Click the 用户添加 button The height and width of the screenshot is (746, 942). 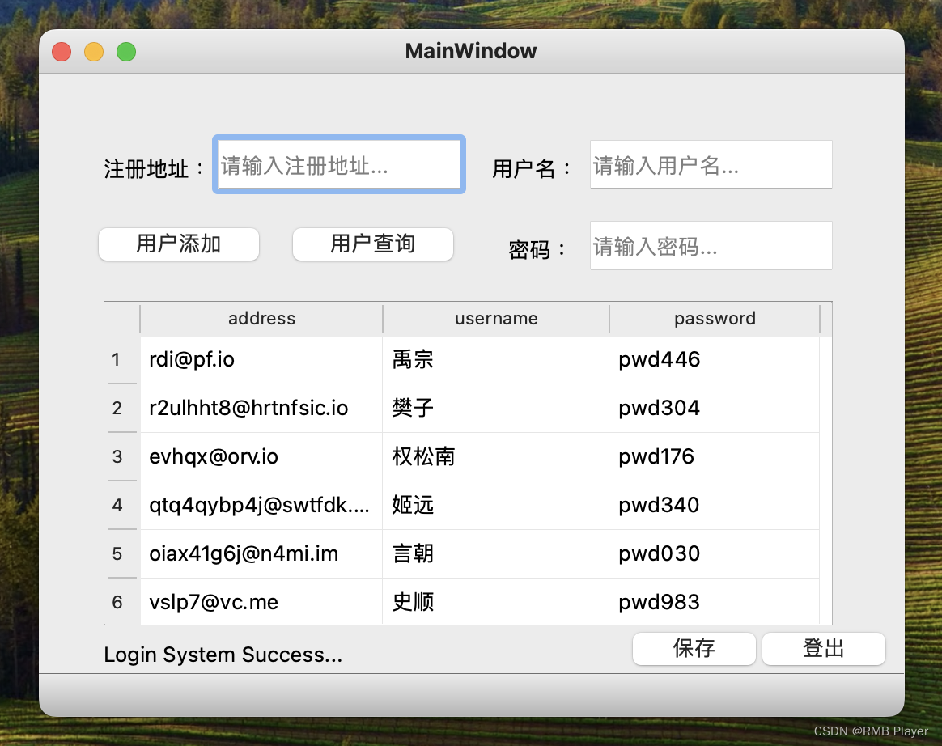pos(178,244)
